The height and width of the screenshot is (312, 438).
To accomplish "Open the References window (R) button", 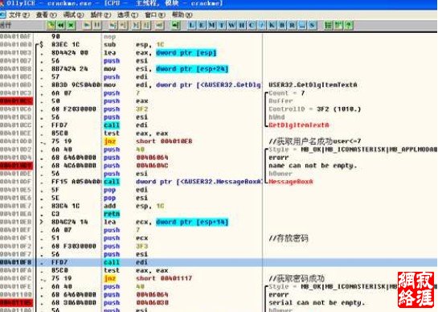I will click(292, 26).
